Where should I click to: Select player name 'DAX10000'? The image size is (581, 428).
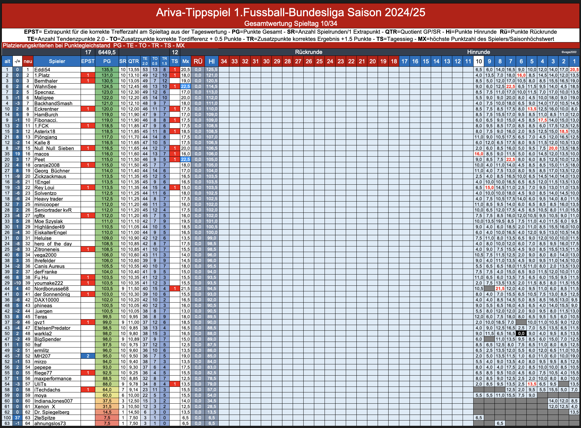47,300
